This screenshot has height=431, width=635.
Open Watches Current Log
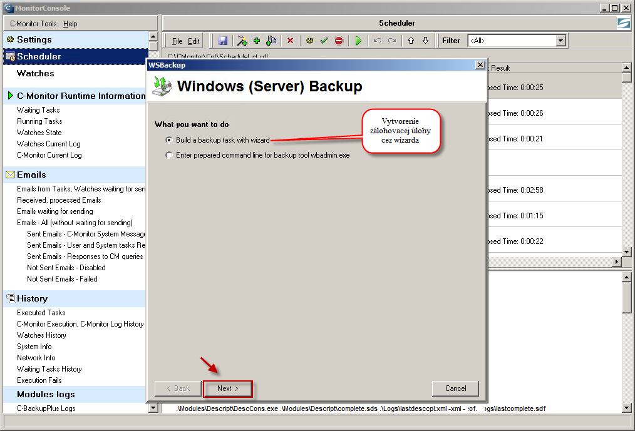(49, 144)
